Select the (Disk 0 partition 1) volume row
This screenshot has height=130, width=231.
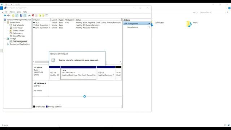(x=77, y=25)
